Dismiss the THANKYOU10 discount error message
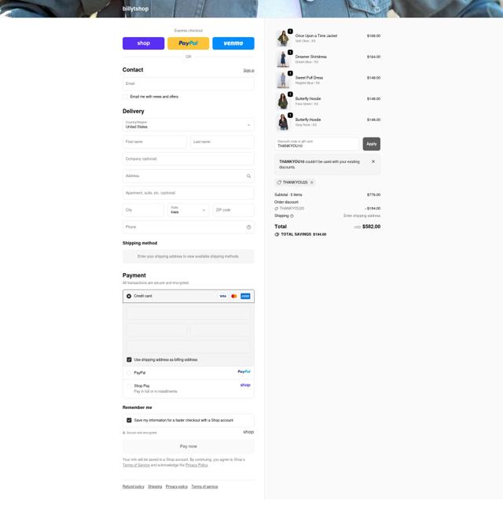 tap(373, 161)
